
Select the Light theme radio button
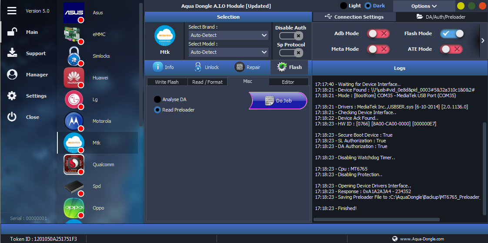tap(343, 6)
